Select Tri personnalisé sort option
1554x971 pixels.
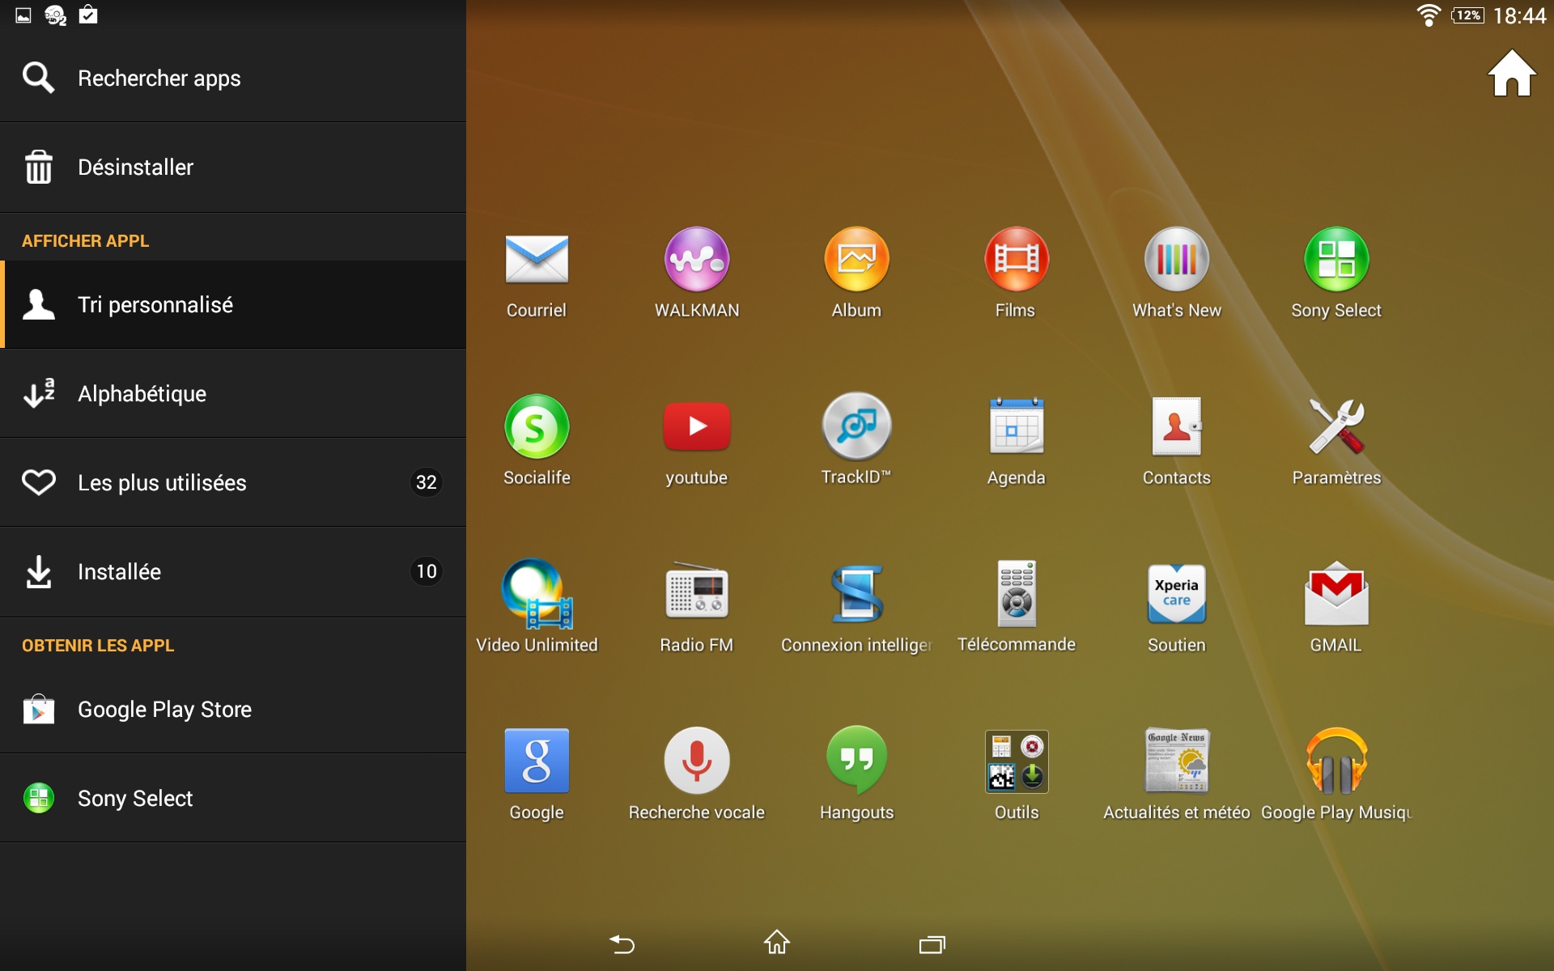click(x=233, y=305)
